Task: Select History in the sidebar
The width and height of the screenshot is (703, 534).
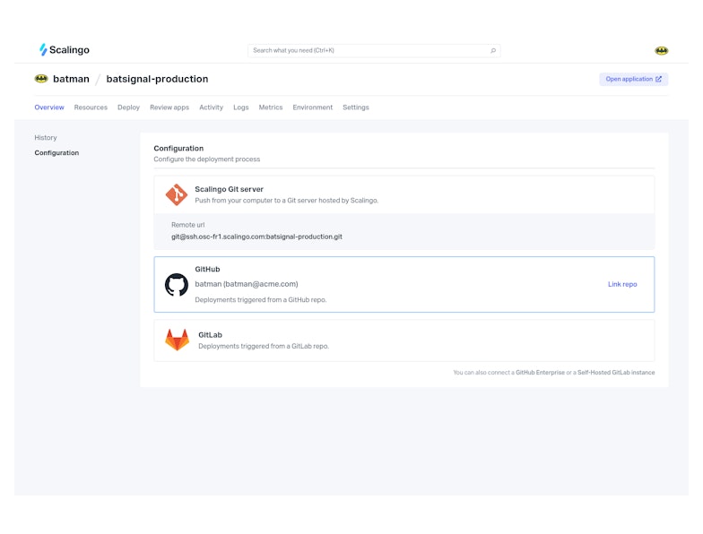Action: 46,138
